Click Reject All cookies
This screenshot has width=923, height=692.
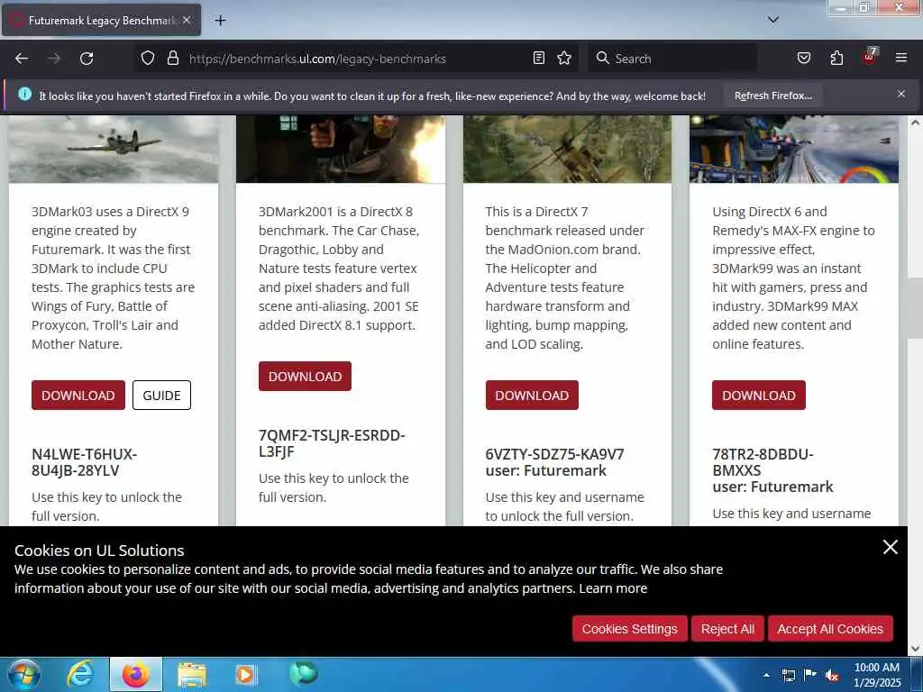point(727,629)
